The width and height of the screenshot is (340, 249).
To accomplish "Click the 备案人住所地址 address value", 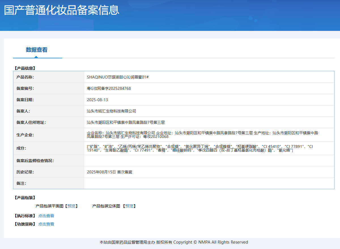I will (126, 122).
